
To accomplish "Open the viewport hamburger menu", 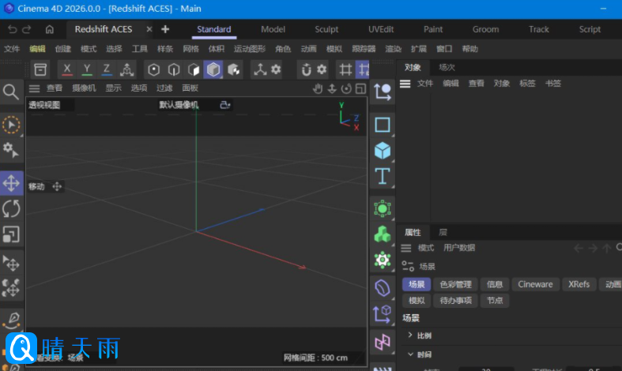I will pyautogui.click(x=34, y=88).
